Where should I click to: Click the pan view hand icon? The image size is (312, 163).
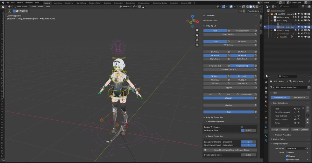point(197,35)
